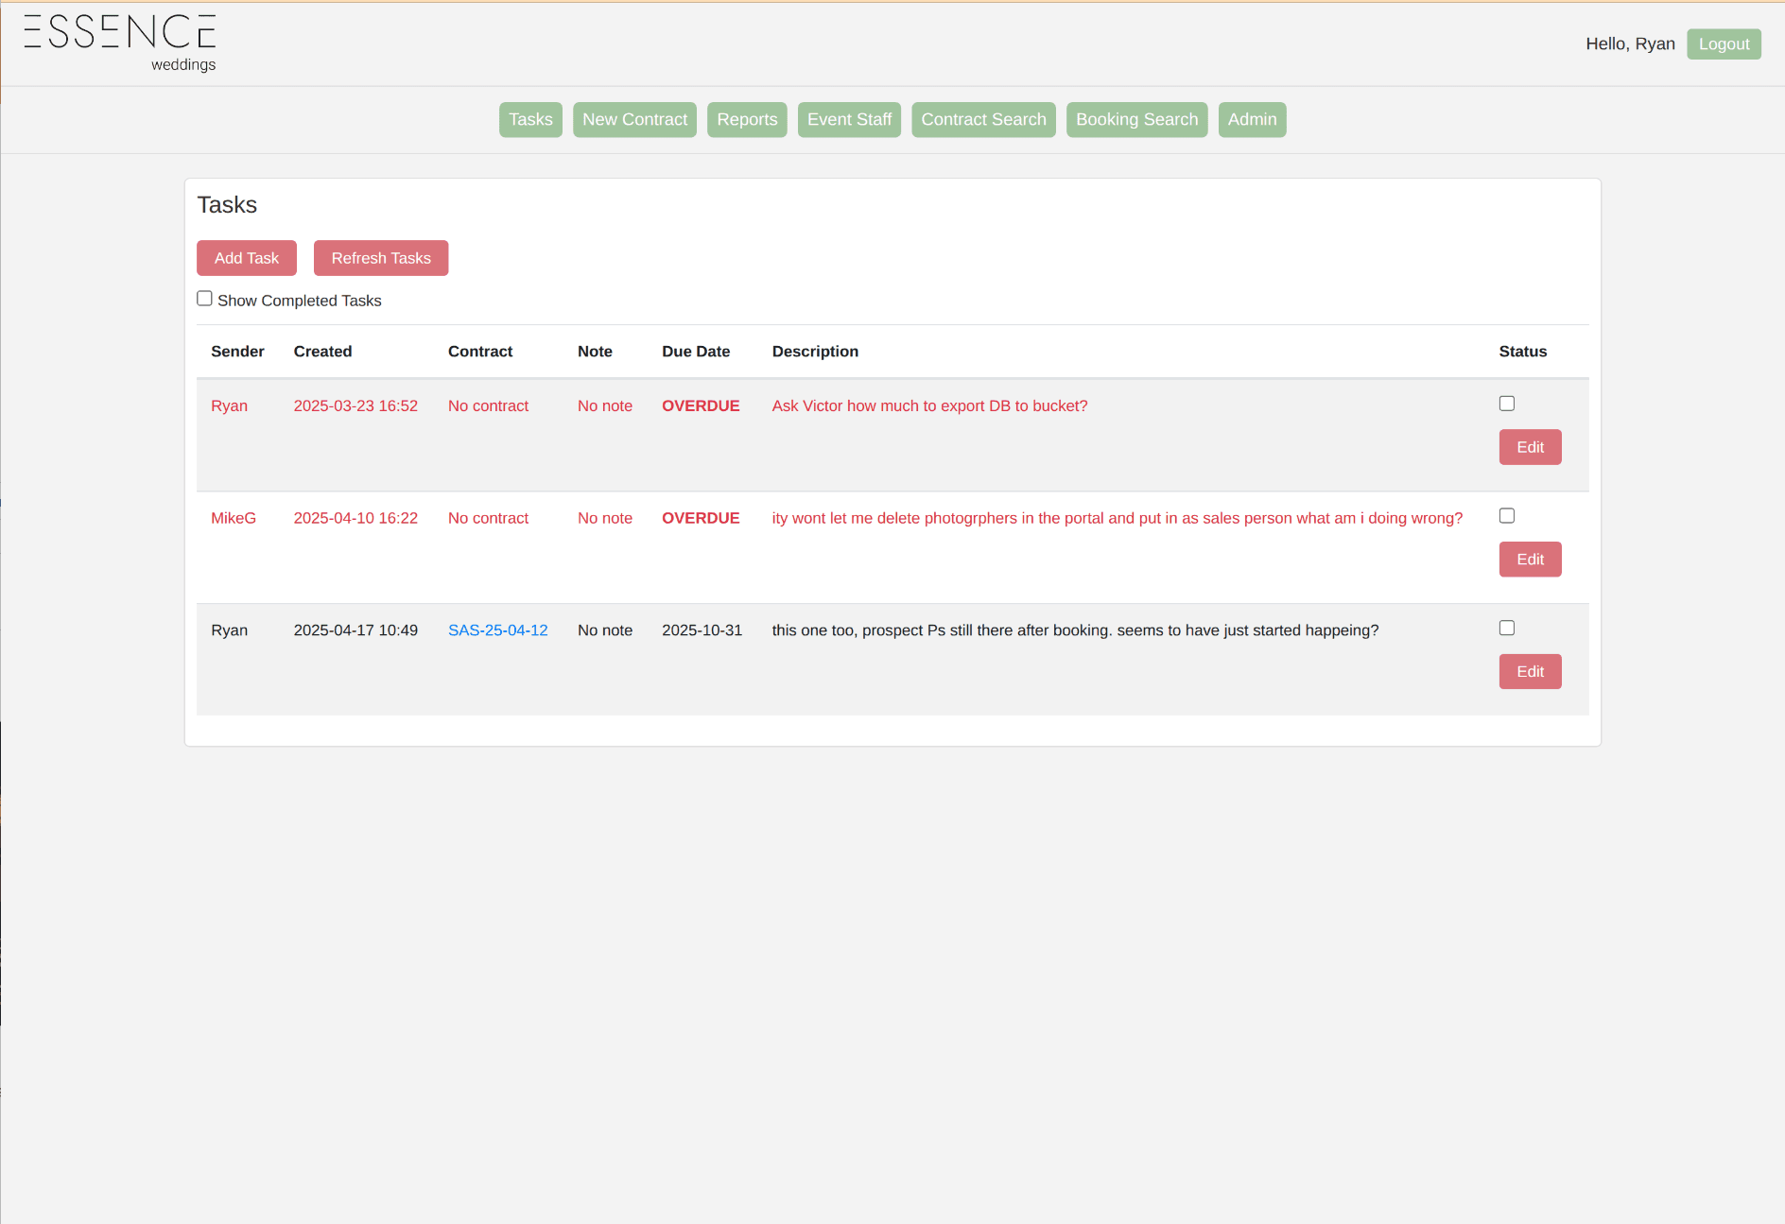Edit MikeG's photographers portal task
This screenshot has height=1224, width=1785.
(x=1530, y=560)
